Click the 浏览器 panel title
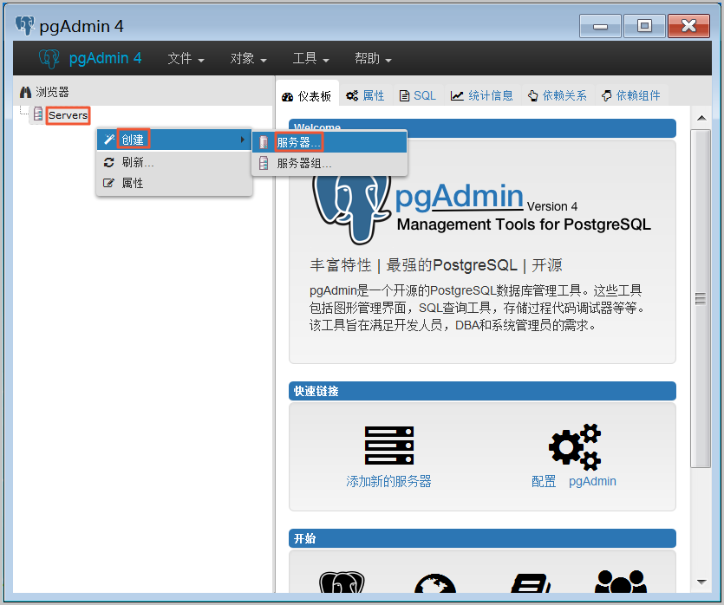 (52, 92)
